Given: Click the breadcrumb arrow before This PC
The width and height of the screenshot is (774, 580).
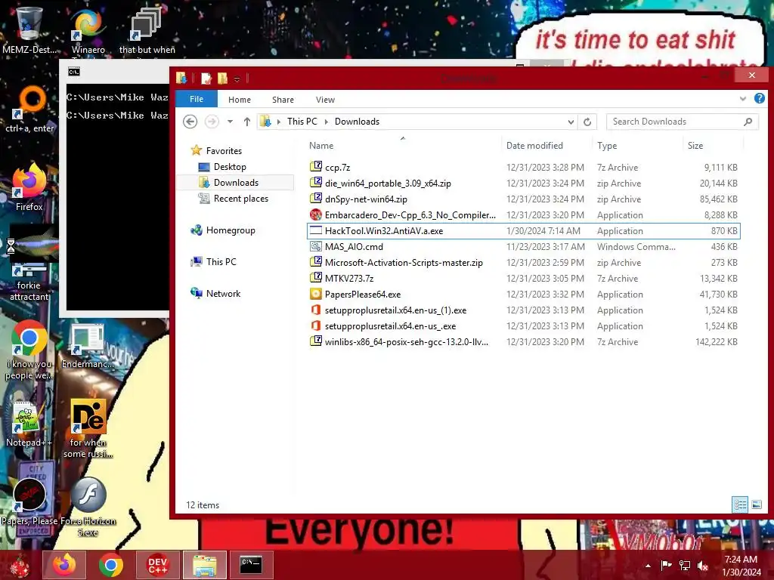Looking at the screenshot, I should tap(279, 122).
